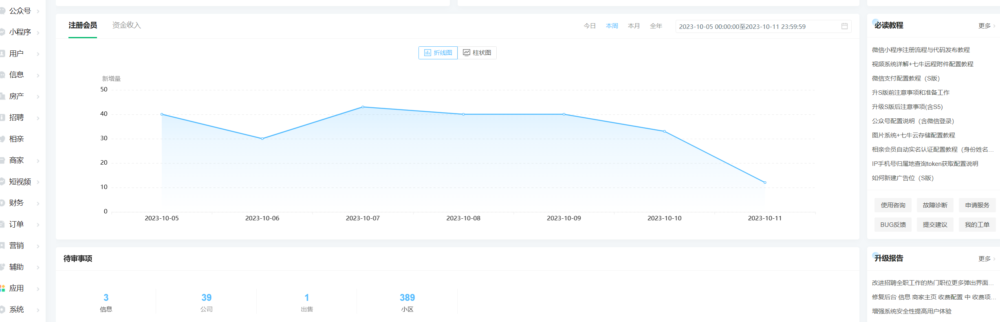The image size is (1000, 322).
Task: Click the 2023-10-11 data point on chart
Action: 765,183
